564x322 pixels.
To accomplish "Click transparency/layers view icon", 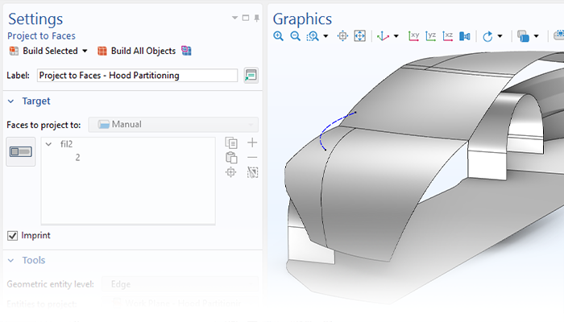I will [523, 36].
